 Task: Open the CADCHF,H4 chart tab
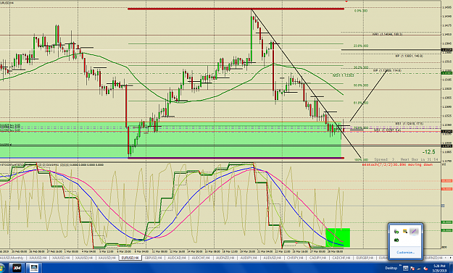(x=341, y=258)
